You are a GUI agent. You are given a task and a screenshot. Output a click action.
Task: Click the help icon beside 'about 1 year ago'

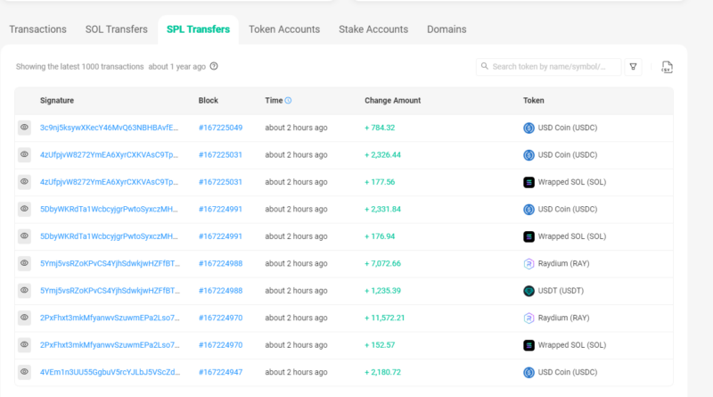214,66
